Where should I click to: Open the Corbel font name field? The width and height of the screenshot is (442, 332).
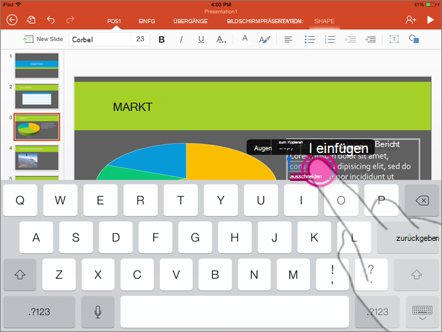100,39
